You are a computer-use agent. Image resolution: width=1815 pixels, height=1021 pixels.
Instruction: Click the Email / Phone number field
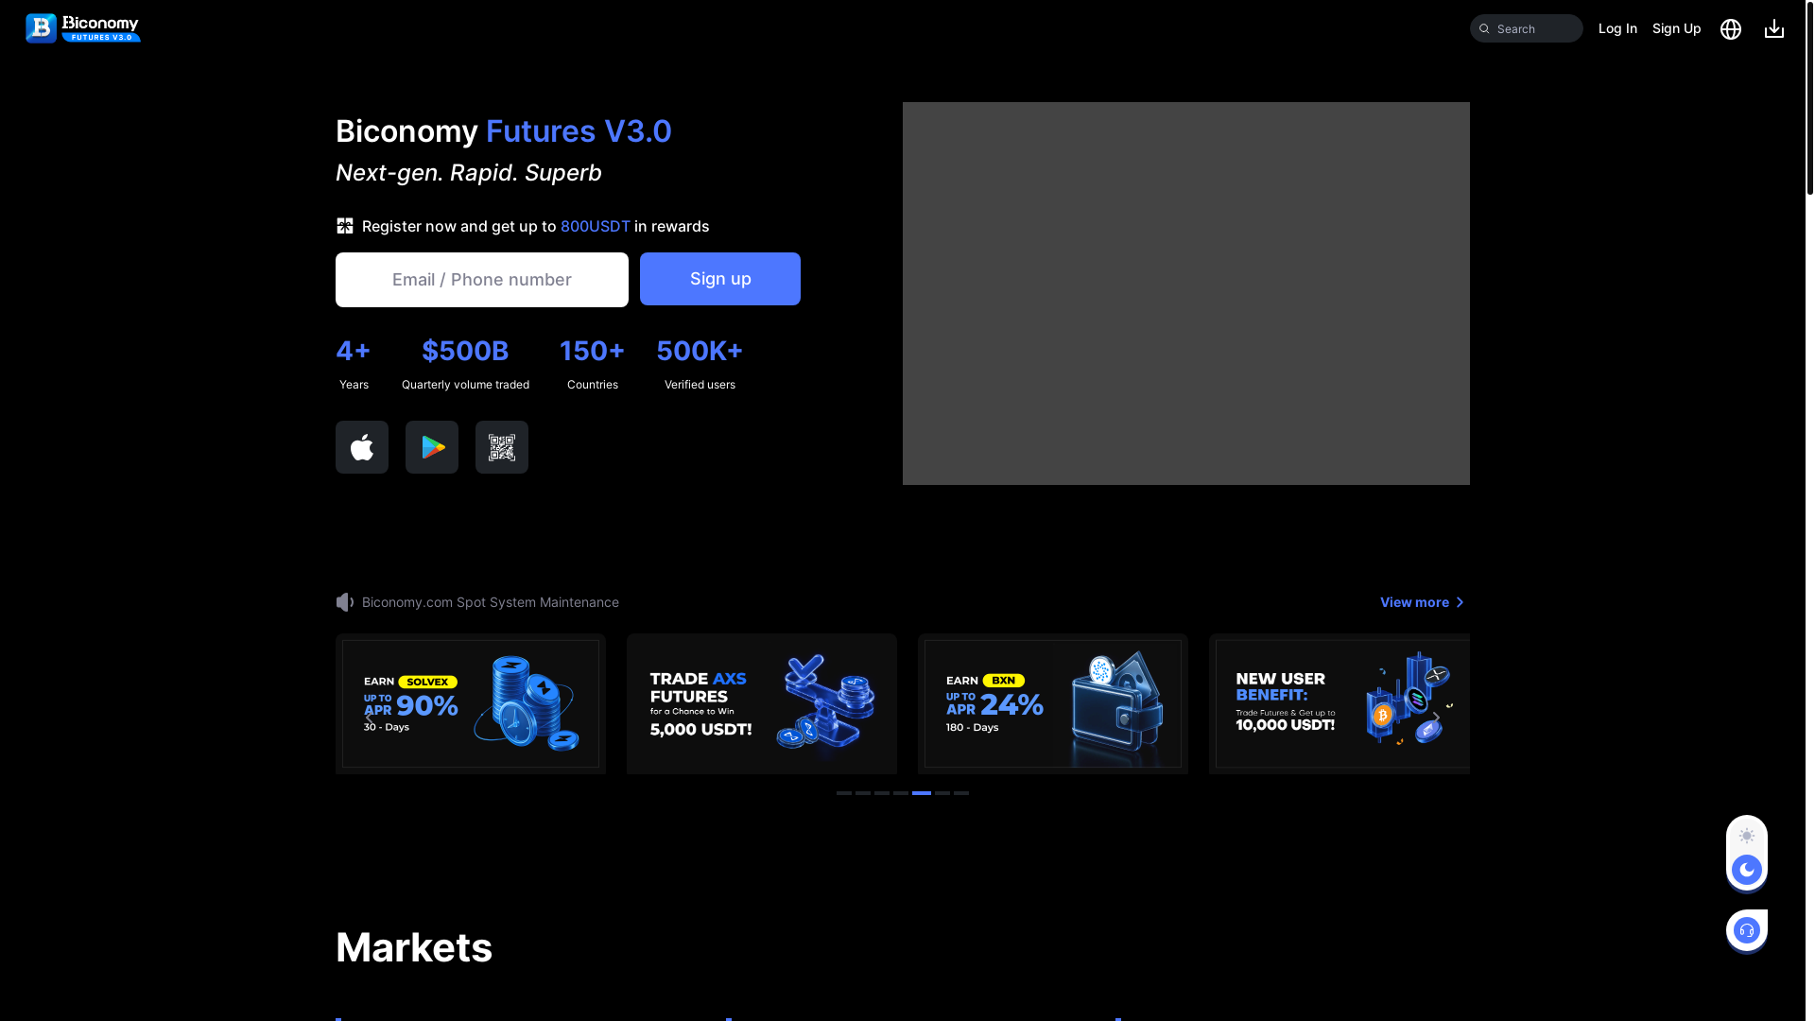tap(482, 280)
